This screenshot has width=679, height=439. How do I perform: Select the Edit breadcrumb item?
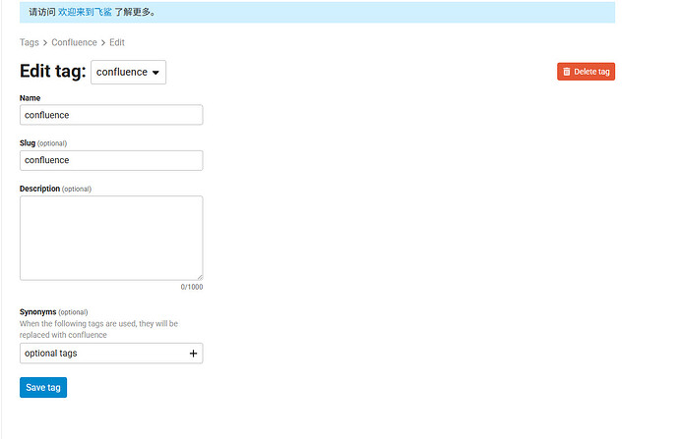tap(117, 42)
